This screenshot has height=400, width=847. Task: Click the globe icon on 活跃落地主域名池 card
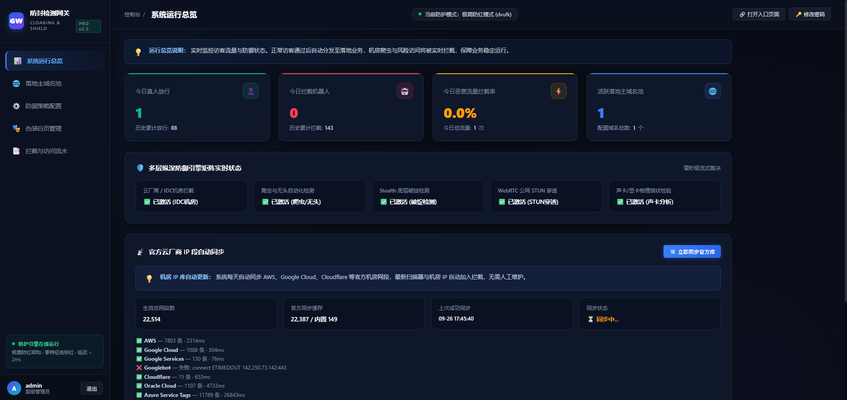click(713, 91)
